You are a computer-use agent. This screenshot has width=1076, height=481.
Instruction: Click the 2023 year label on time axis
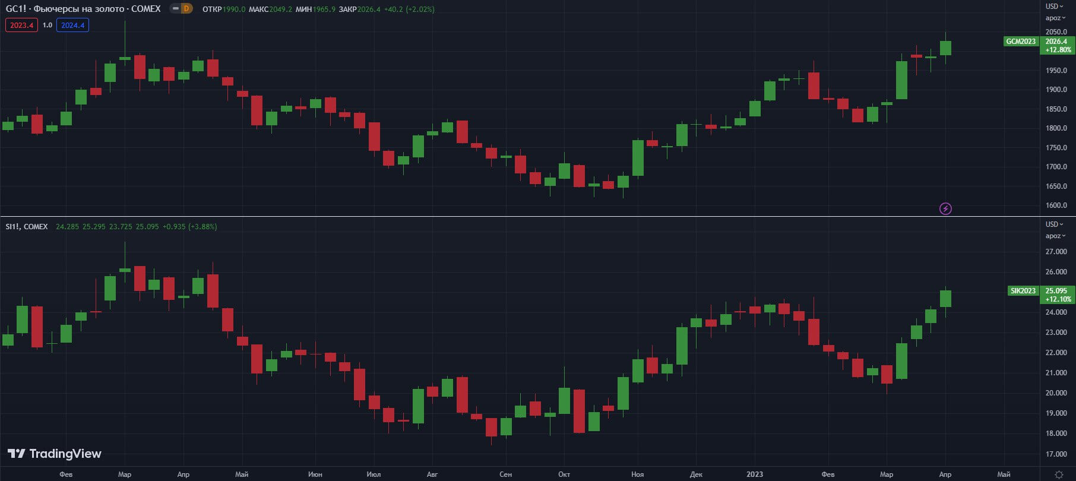(755, 474)
